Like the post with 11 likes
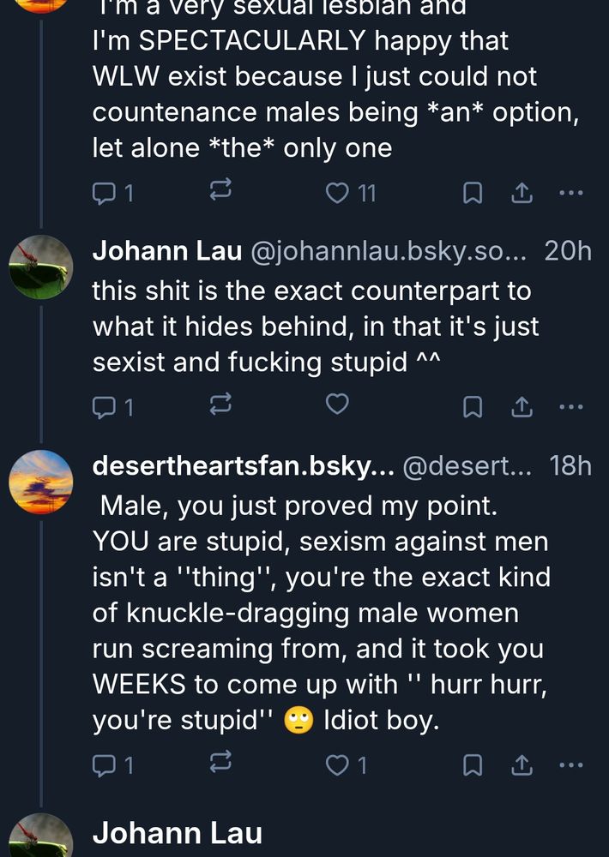This screenshot has height=857, width=609. click(339, 194)
